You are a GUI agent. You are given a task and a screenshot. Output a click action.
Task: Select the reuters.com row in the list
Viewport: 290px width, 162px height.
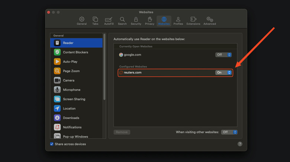[x=167, y=72]
